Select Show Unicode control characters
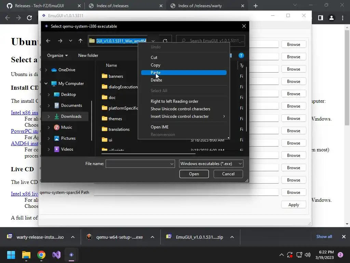350x263 pixels. click(184, 109)
